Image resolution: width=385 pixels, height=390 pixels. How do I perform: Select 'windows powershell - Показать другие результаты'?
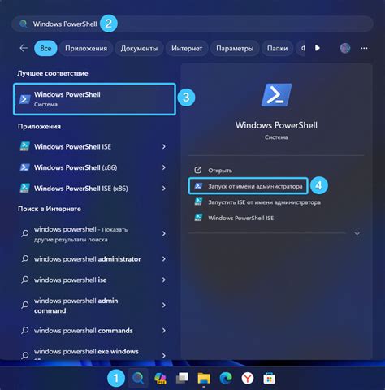point(93,234)
